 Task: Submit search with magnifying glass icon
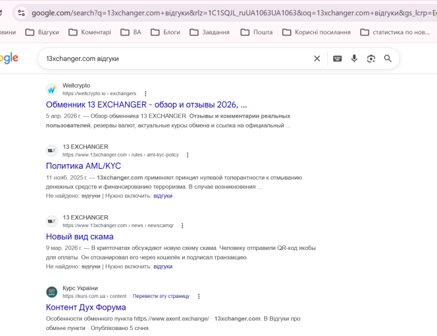(388, 58)
